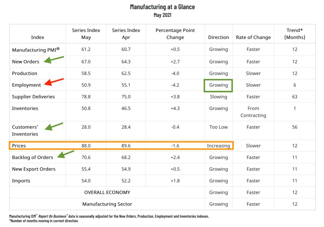Click the Direction column header
Image resolution: width=324 pixels, height=227 pixels.
pos(218,37)
